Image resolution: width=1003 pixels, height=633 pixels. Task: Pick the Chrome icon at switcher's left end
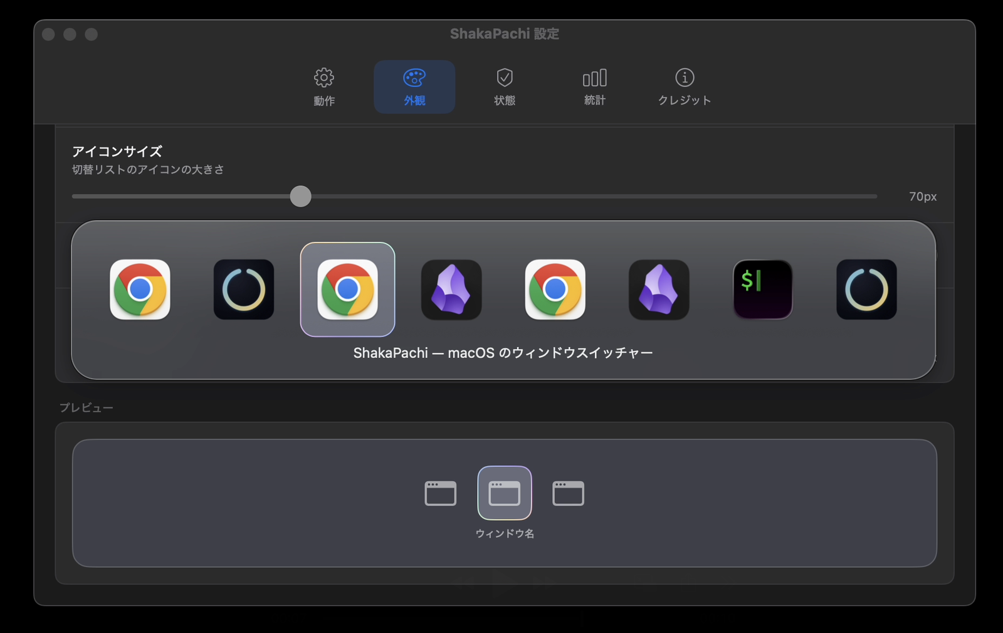point(140,290)
